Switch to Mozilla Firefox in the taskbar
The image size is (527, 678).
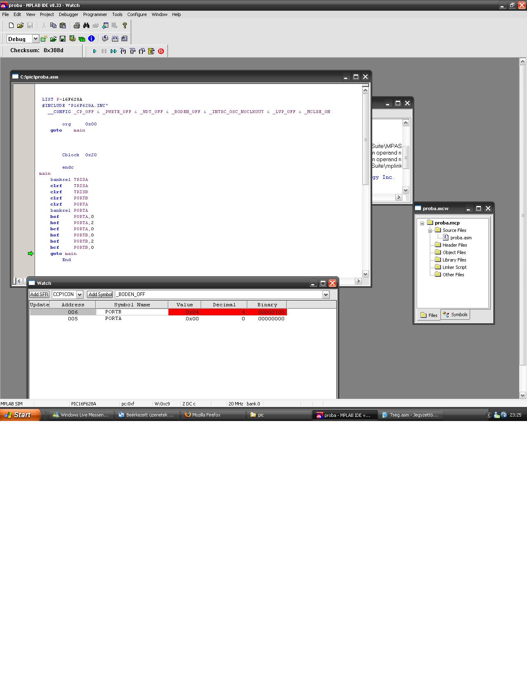[213, 415]
